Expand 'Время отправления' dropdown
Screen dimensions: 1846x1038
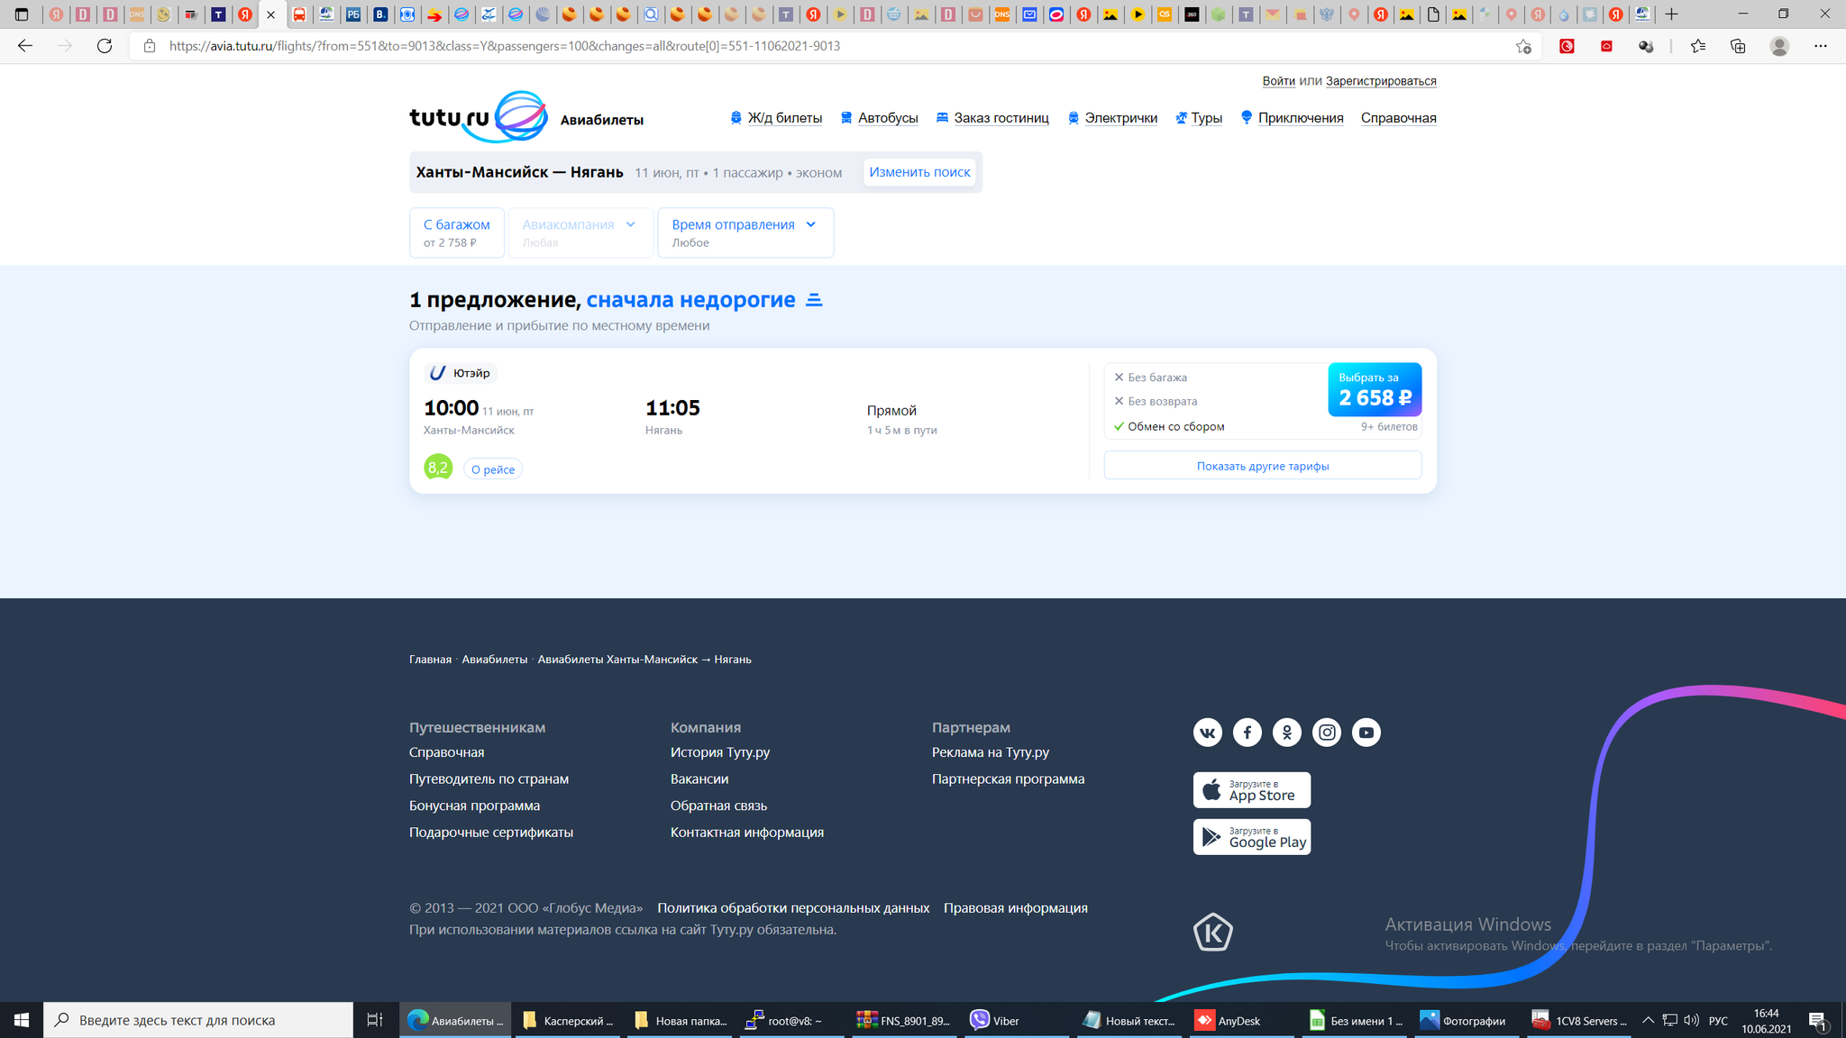click(745, 232)
